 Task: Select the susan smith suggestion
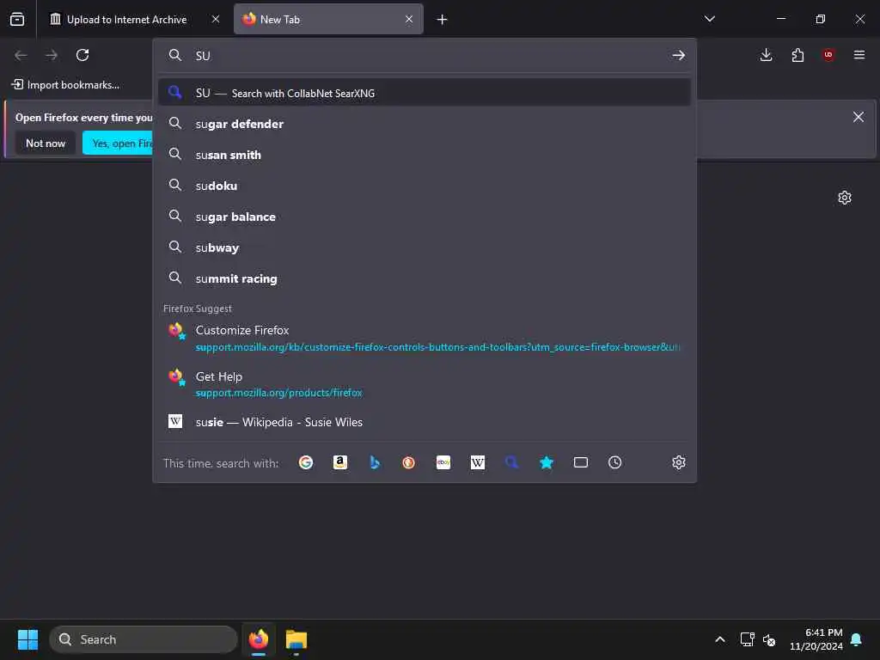(x=425, y=155)
